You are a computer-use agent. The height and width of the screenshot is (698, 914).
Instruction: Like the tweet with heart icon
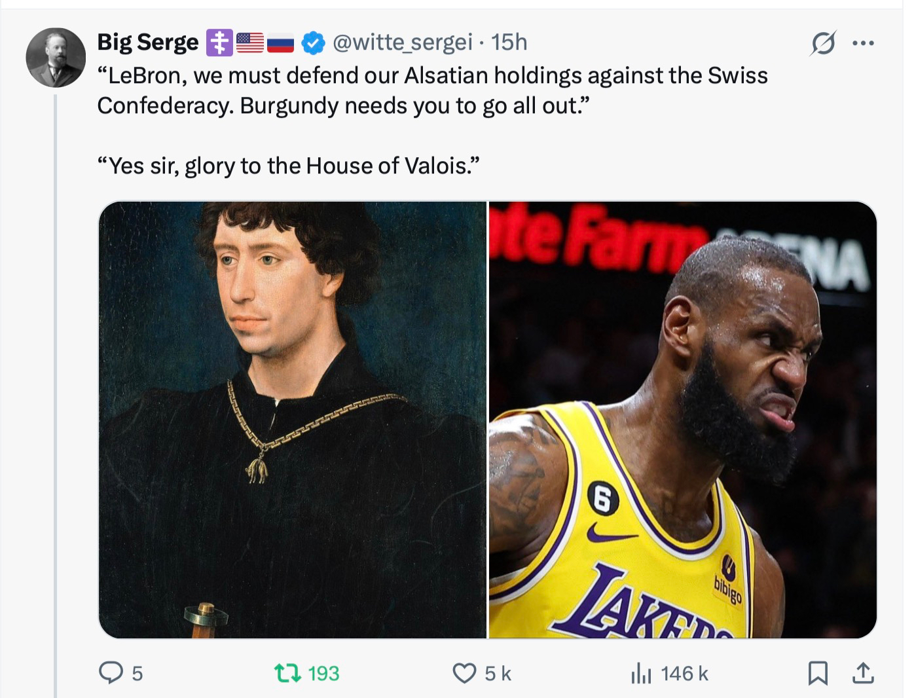(x=465, y=673)
